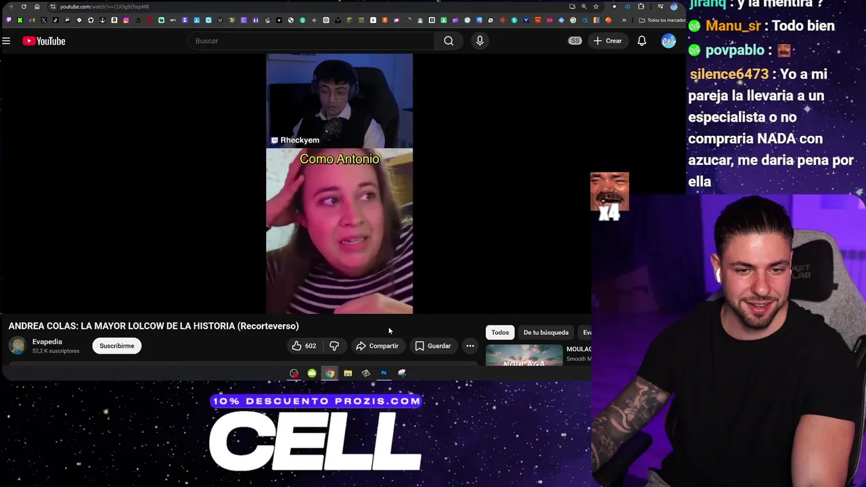This screenshot has width=866, height=487.
Task: Open the MOULAGA recommended video thumbnail
Action: pyautogui.click(x=524, y=355)
